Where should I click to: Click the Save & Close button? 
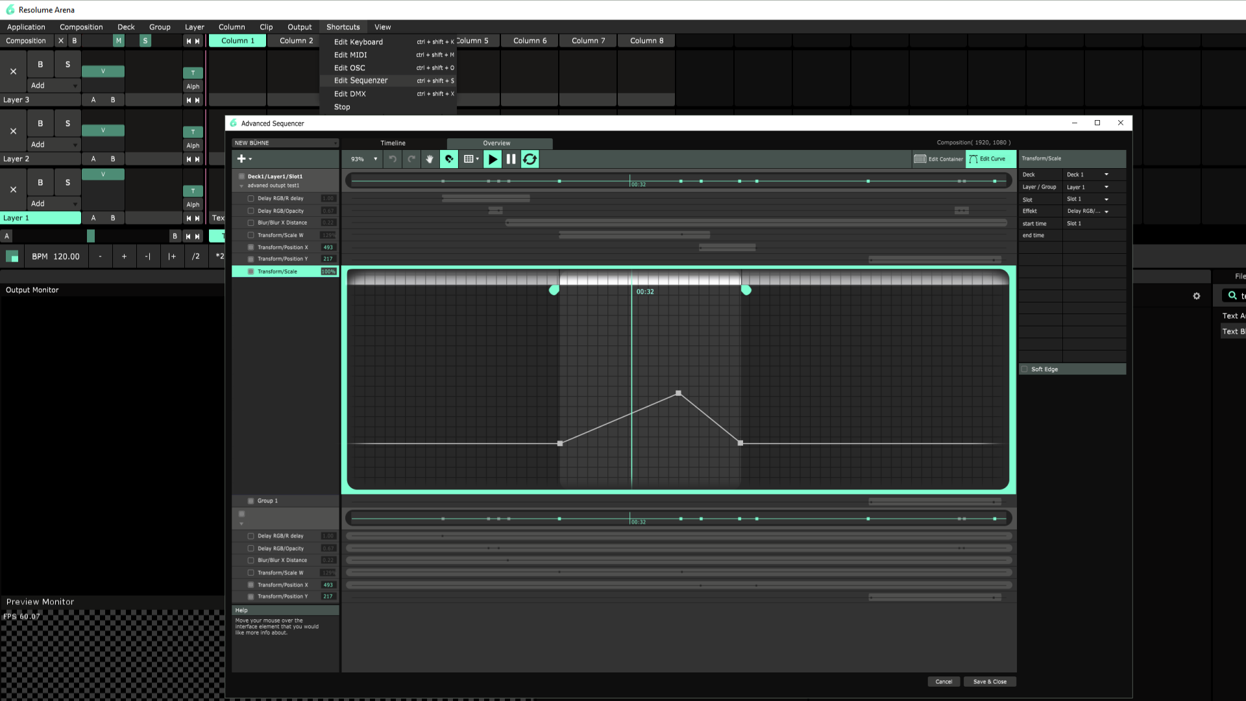click(x=989, y=682)
